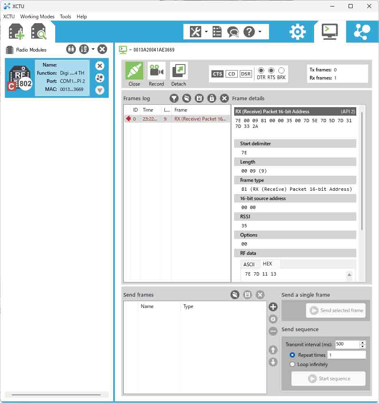Toggle the RTS line
The width and height of the screenshot is (379, 403).
(271, 71)
